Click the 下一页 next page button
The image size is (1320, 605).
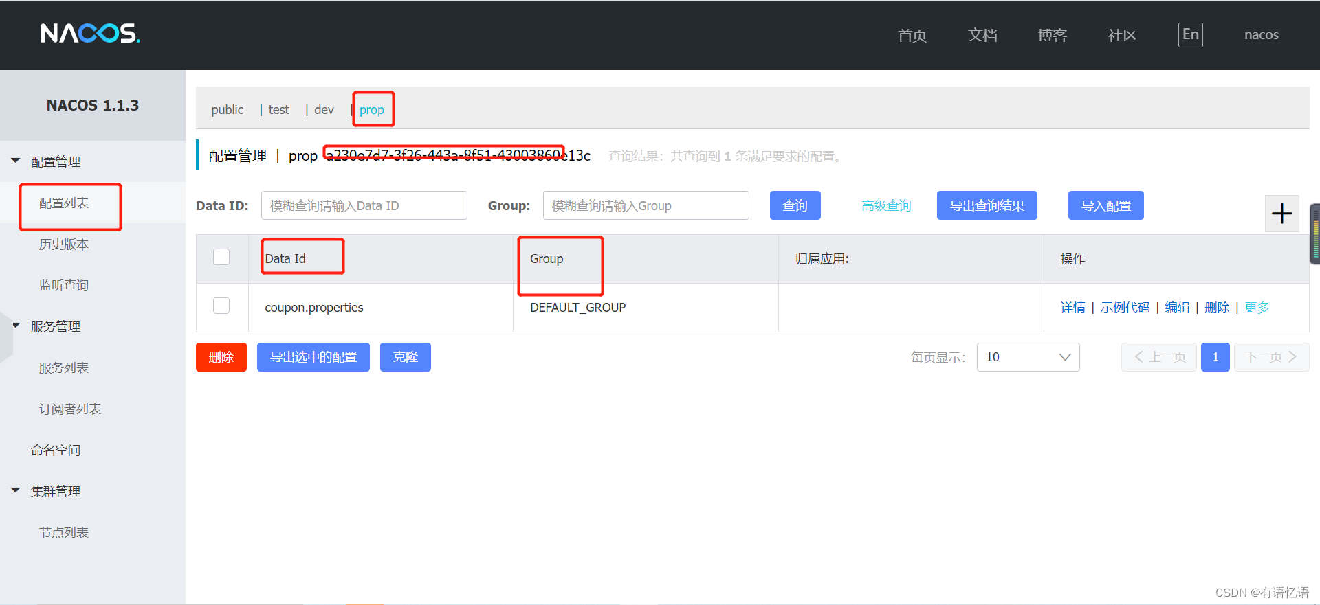[1272, 357]
